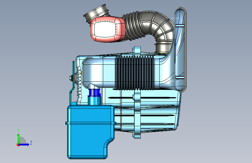
Task: Select the tall vertical duct beside elbow
Action: pos(180,50)
